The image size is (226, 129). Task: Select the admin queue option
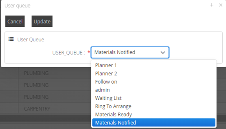pos(102,90)
